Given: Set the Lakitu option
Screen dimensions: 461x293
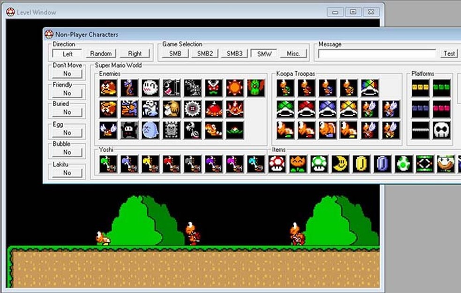Looking at the screenshot, I should click(x=67, y=173).
